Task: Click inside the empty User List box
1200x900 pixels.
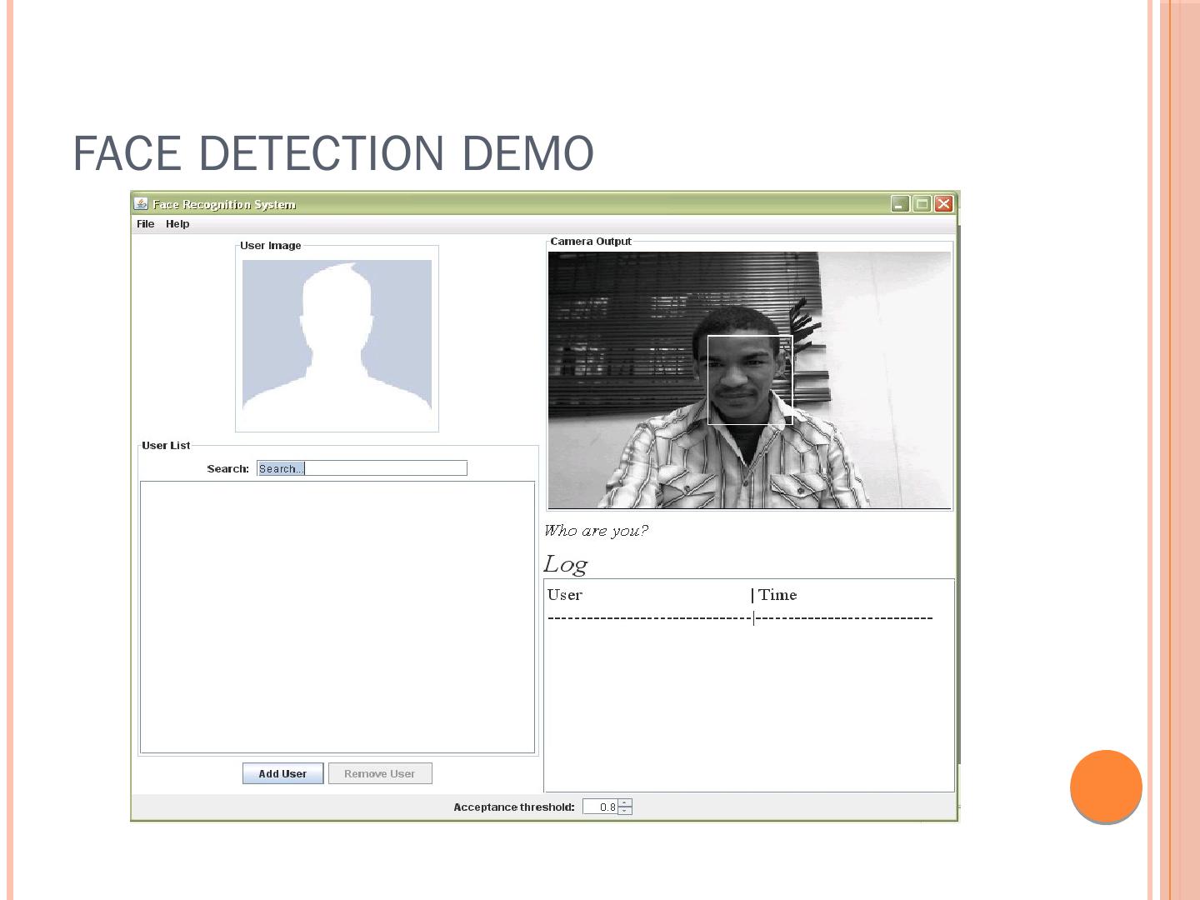Action: coord(337,617)
